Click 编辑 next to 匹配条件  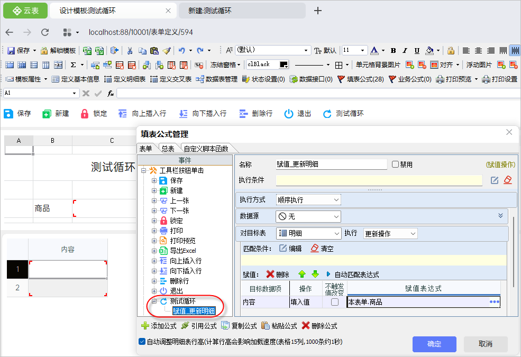pyautogui.click(x=290, y=249)
